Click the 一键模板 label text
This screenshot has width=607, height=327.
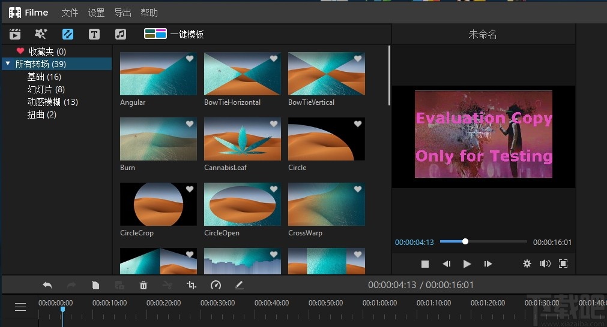click(187, 34)
